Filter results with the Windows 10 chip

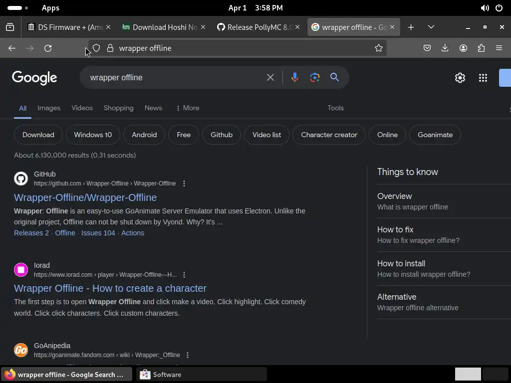93,135
